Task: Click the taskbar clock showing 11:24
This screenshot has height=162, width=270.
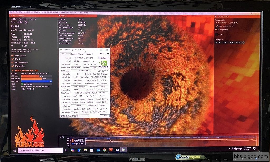Action: 247,149
